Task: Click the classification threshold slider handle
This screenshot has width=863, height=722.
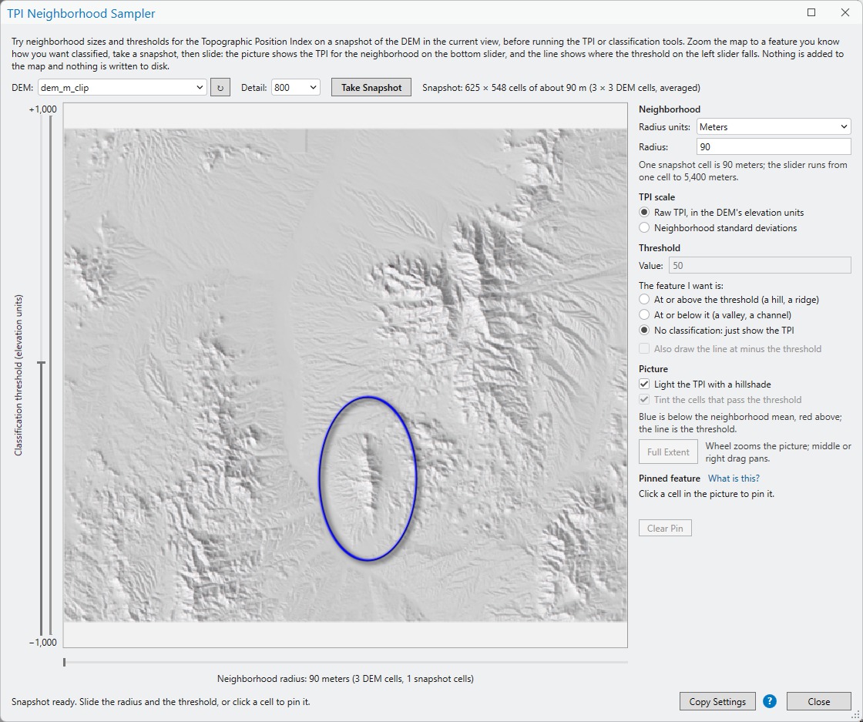Action: [42, 363]
